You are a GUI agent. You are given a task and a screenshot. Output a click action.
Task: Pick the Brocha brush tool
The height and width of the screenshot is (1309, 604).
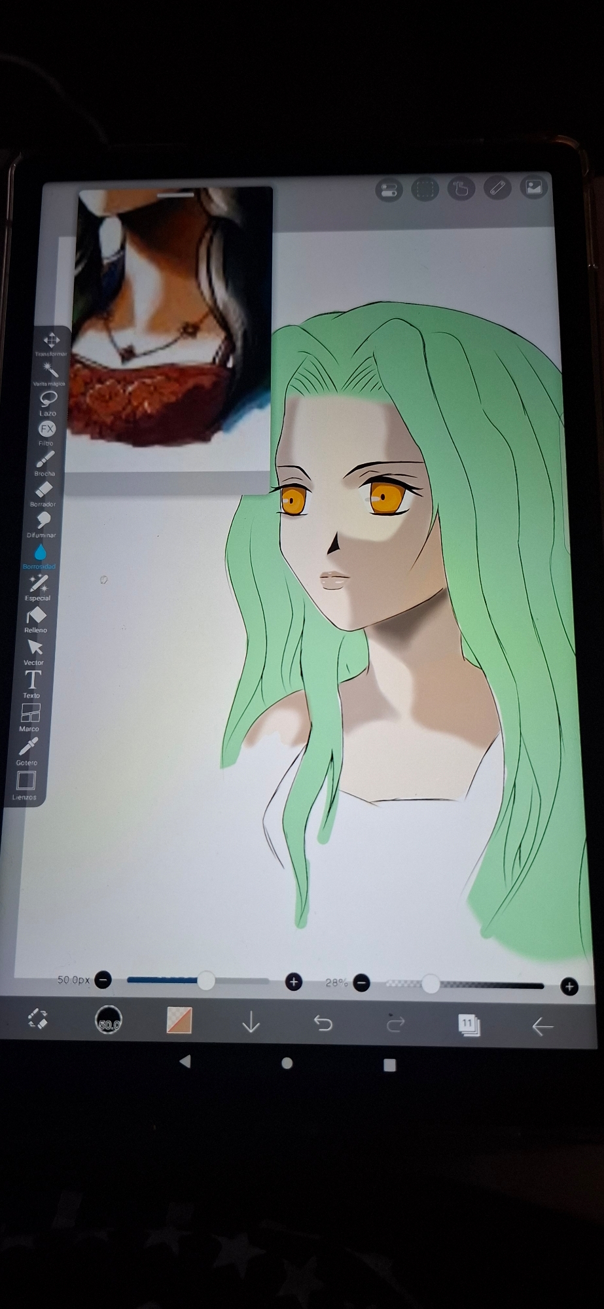click(x=45, y=459)
